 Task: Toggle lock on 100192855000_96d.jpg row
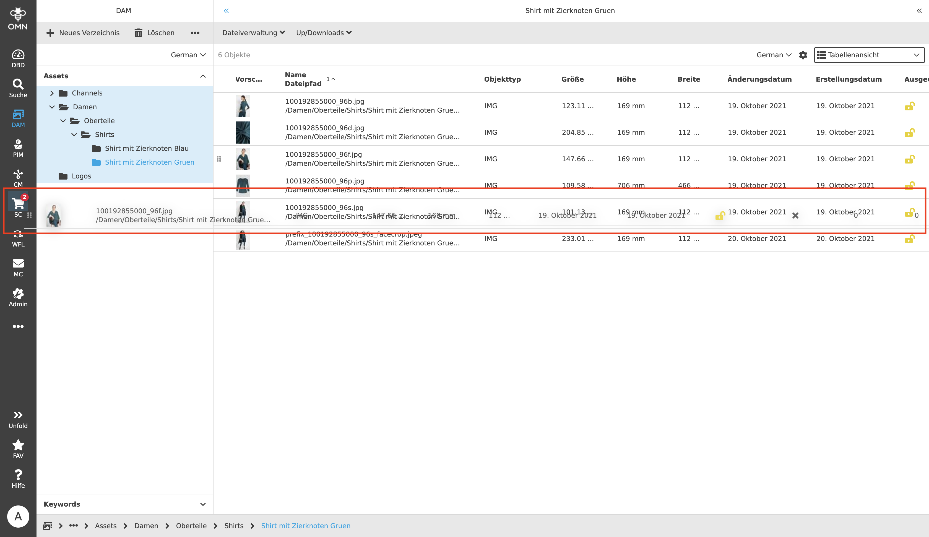click(909, 133)
